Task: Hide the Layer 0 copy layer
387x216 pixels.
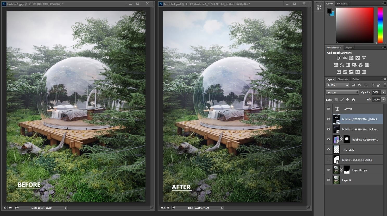Action: click(x=328, y=170)
